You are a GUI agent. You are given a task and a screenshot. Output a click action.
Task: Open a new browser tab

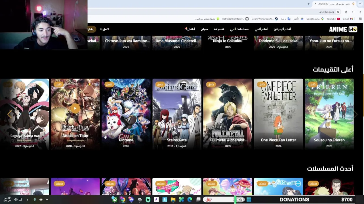click(x=308, y=4)
